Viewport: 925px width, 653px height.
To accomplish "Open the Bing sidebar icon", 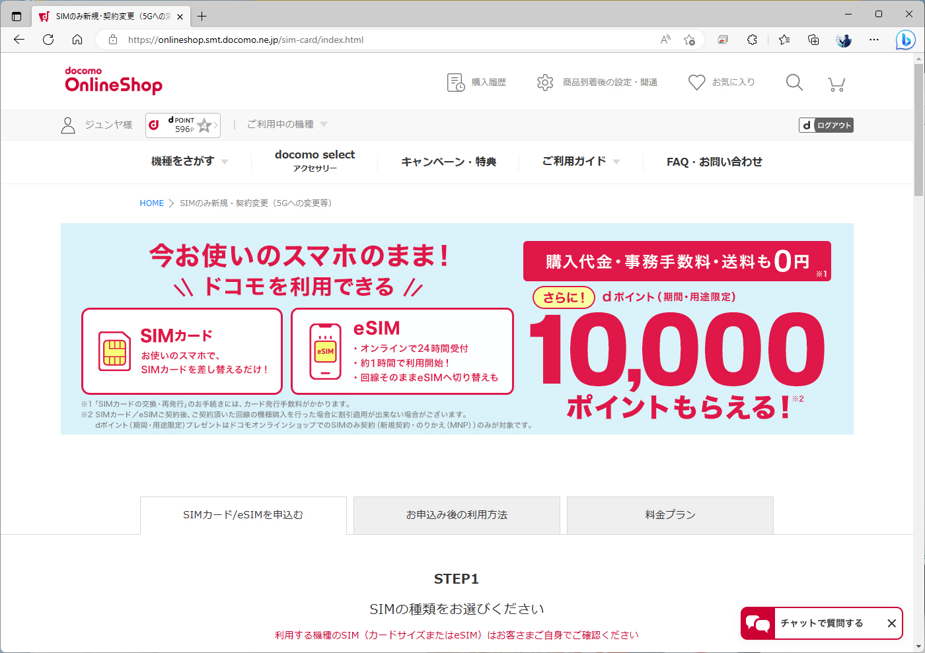I will tap(905, 40).
